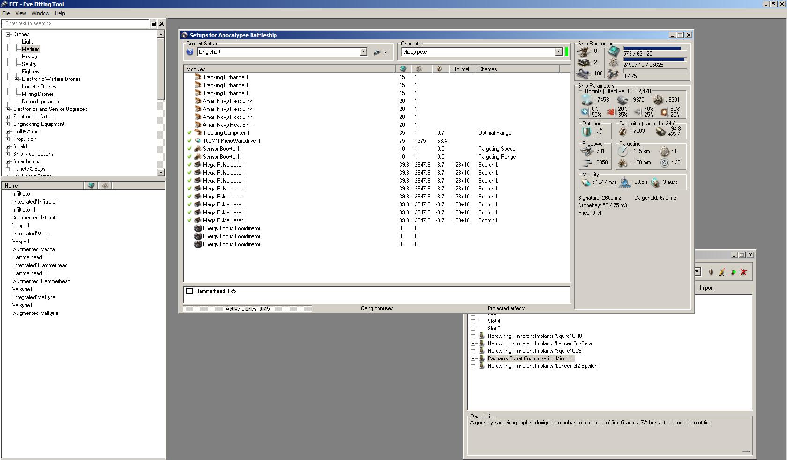Image resolution: width=787 pixels, height=460 pixels.
Task: Toggle the first Mega Pulse Laser II checkmark
Action: (190, 165)
